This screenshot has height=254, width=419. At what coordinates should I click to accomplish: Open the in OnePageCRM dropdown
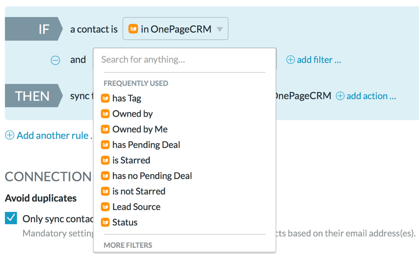point(175,29)
